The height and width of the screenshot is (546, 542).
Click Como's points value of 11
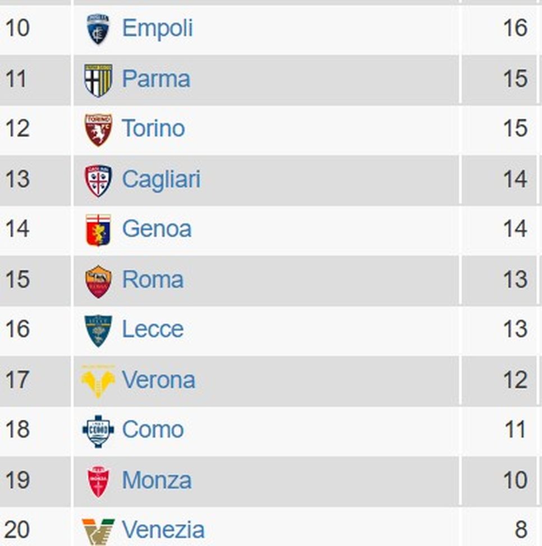pos(515,430)
